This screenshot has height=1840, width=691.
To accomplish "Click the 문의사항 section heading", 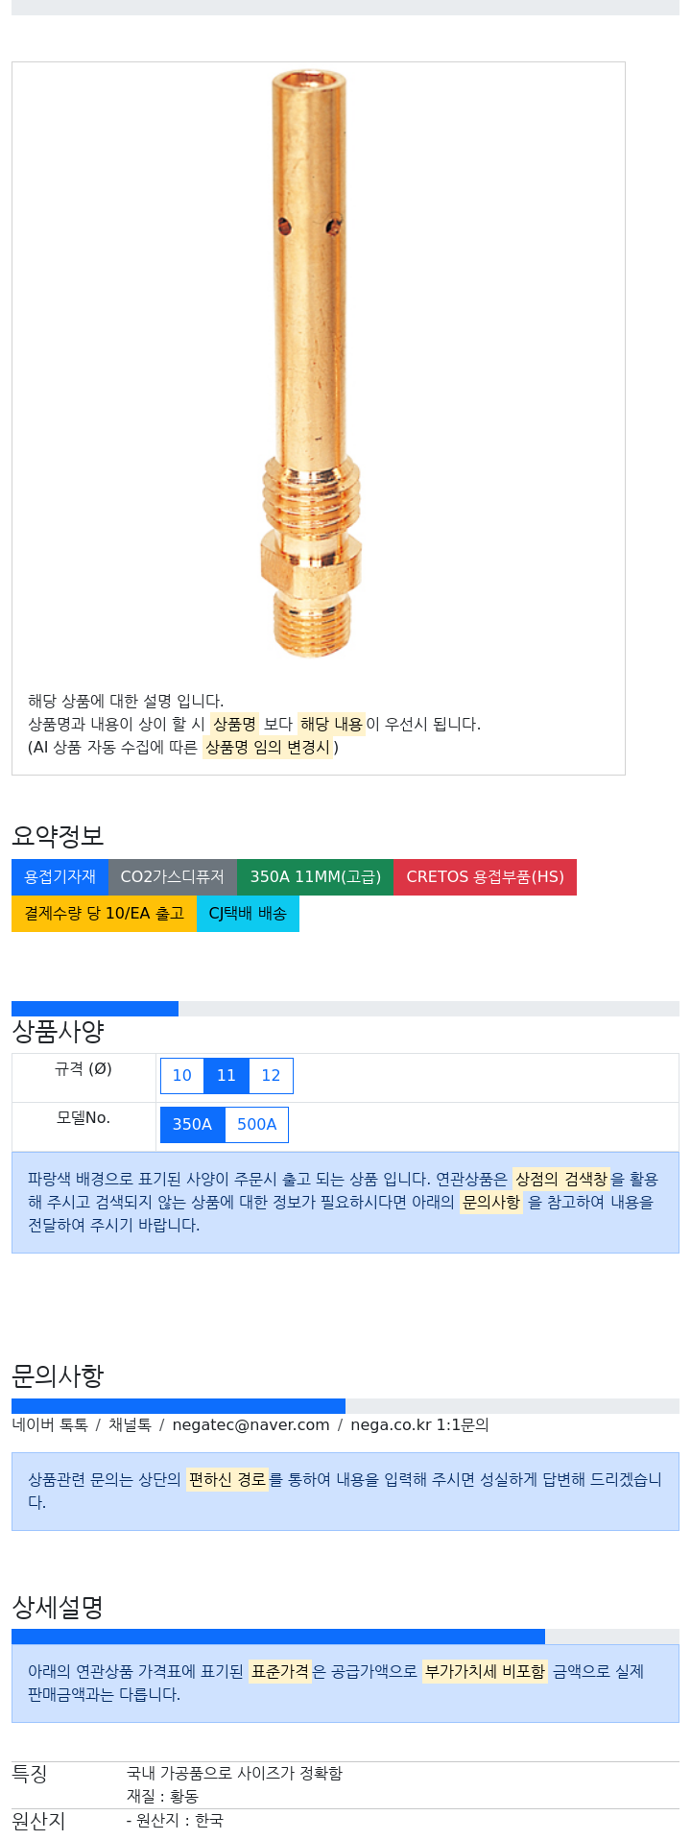I will (58, 1376).
